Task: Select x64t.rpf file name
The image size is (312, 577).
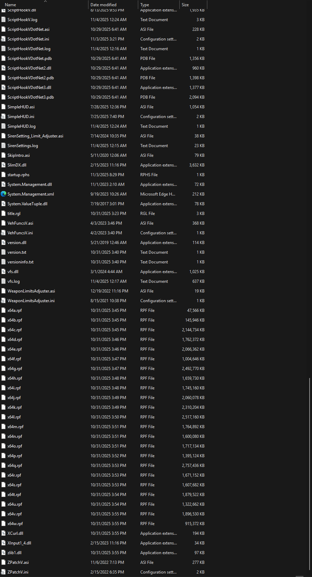Action: point(14,495)
